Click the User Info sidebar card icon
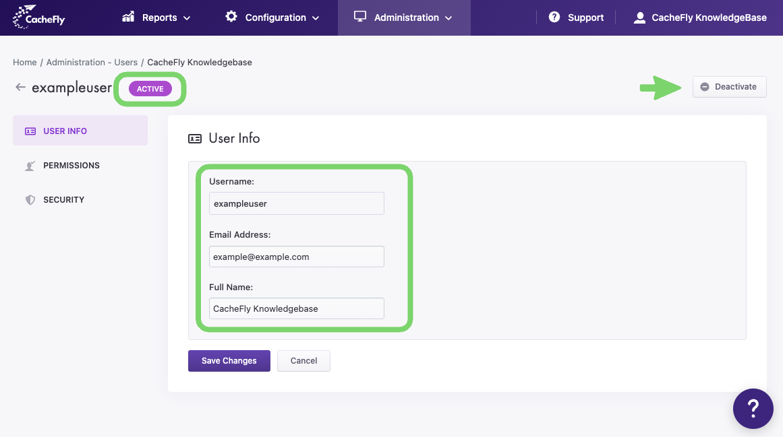Image resolution: width=783 pixels, height=437 pixels. pos(30,131)
